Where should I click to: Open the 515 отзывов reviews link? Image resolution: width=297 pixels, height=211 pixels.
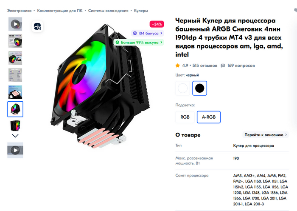(x=205, y=66)
